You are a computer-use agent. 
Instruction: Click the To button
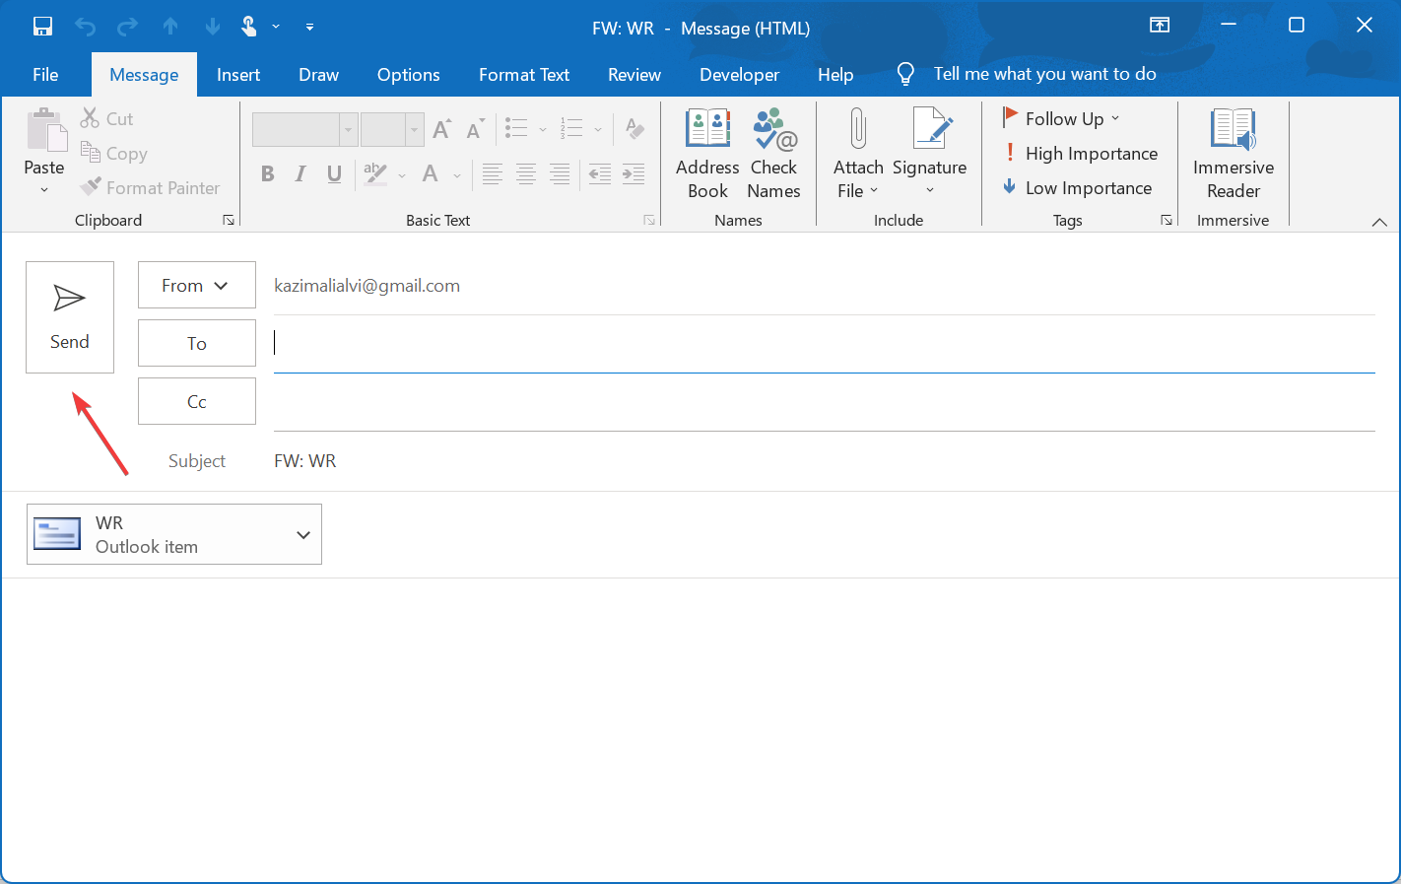(196, 344)
